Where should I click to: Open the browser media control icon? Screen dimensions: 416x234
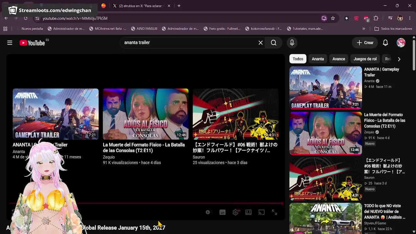click(x=390, y=18)
